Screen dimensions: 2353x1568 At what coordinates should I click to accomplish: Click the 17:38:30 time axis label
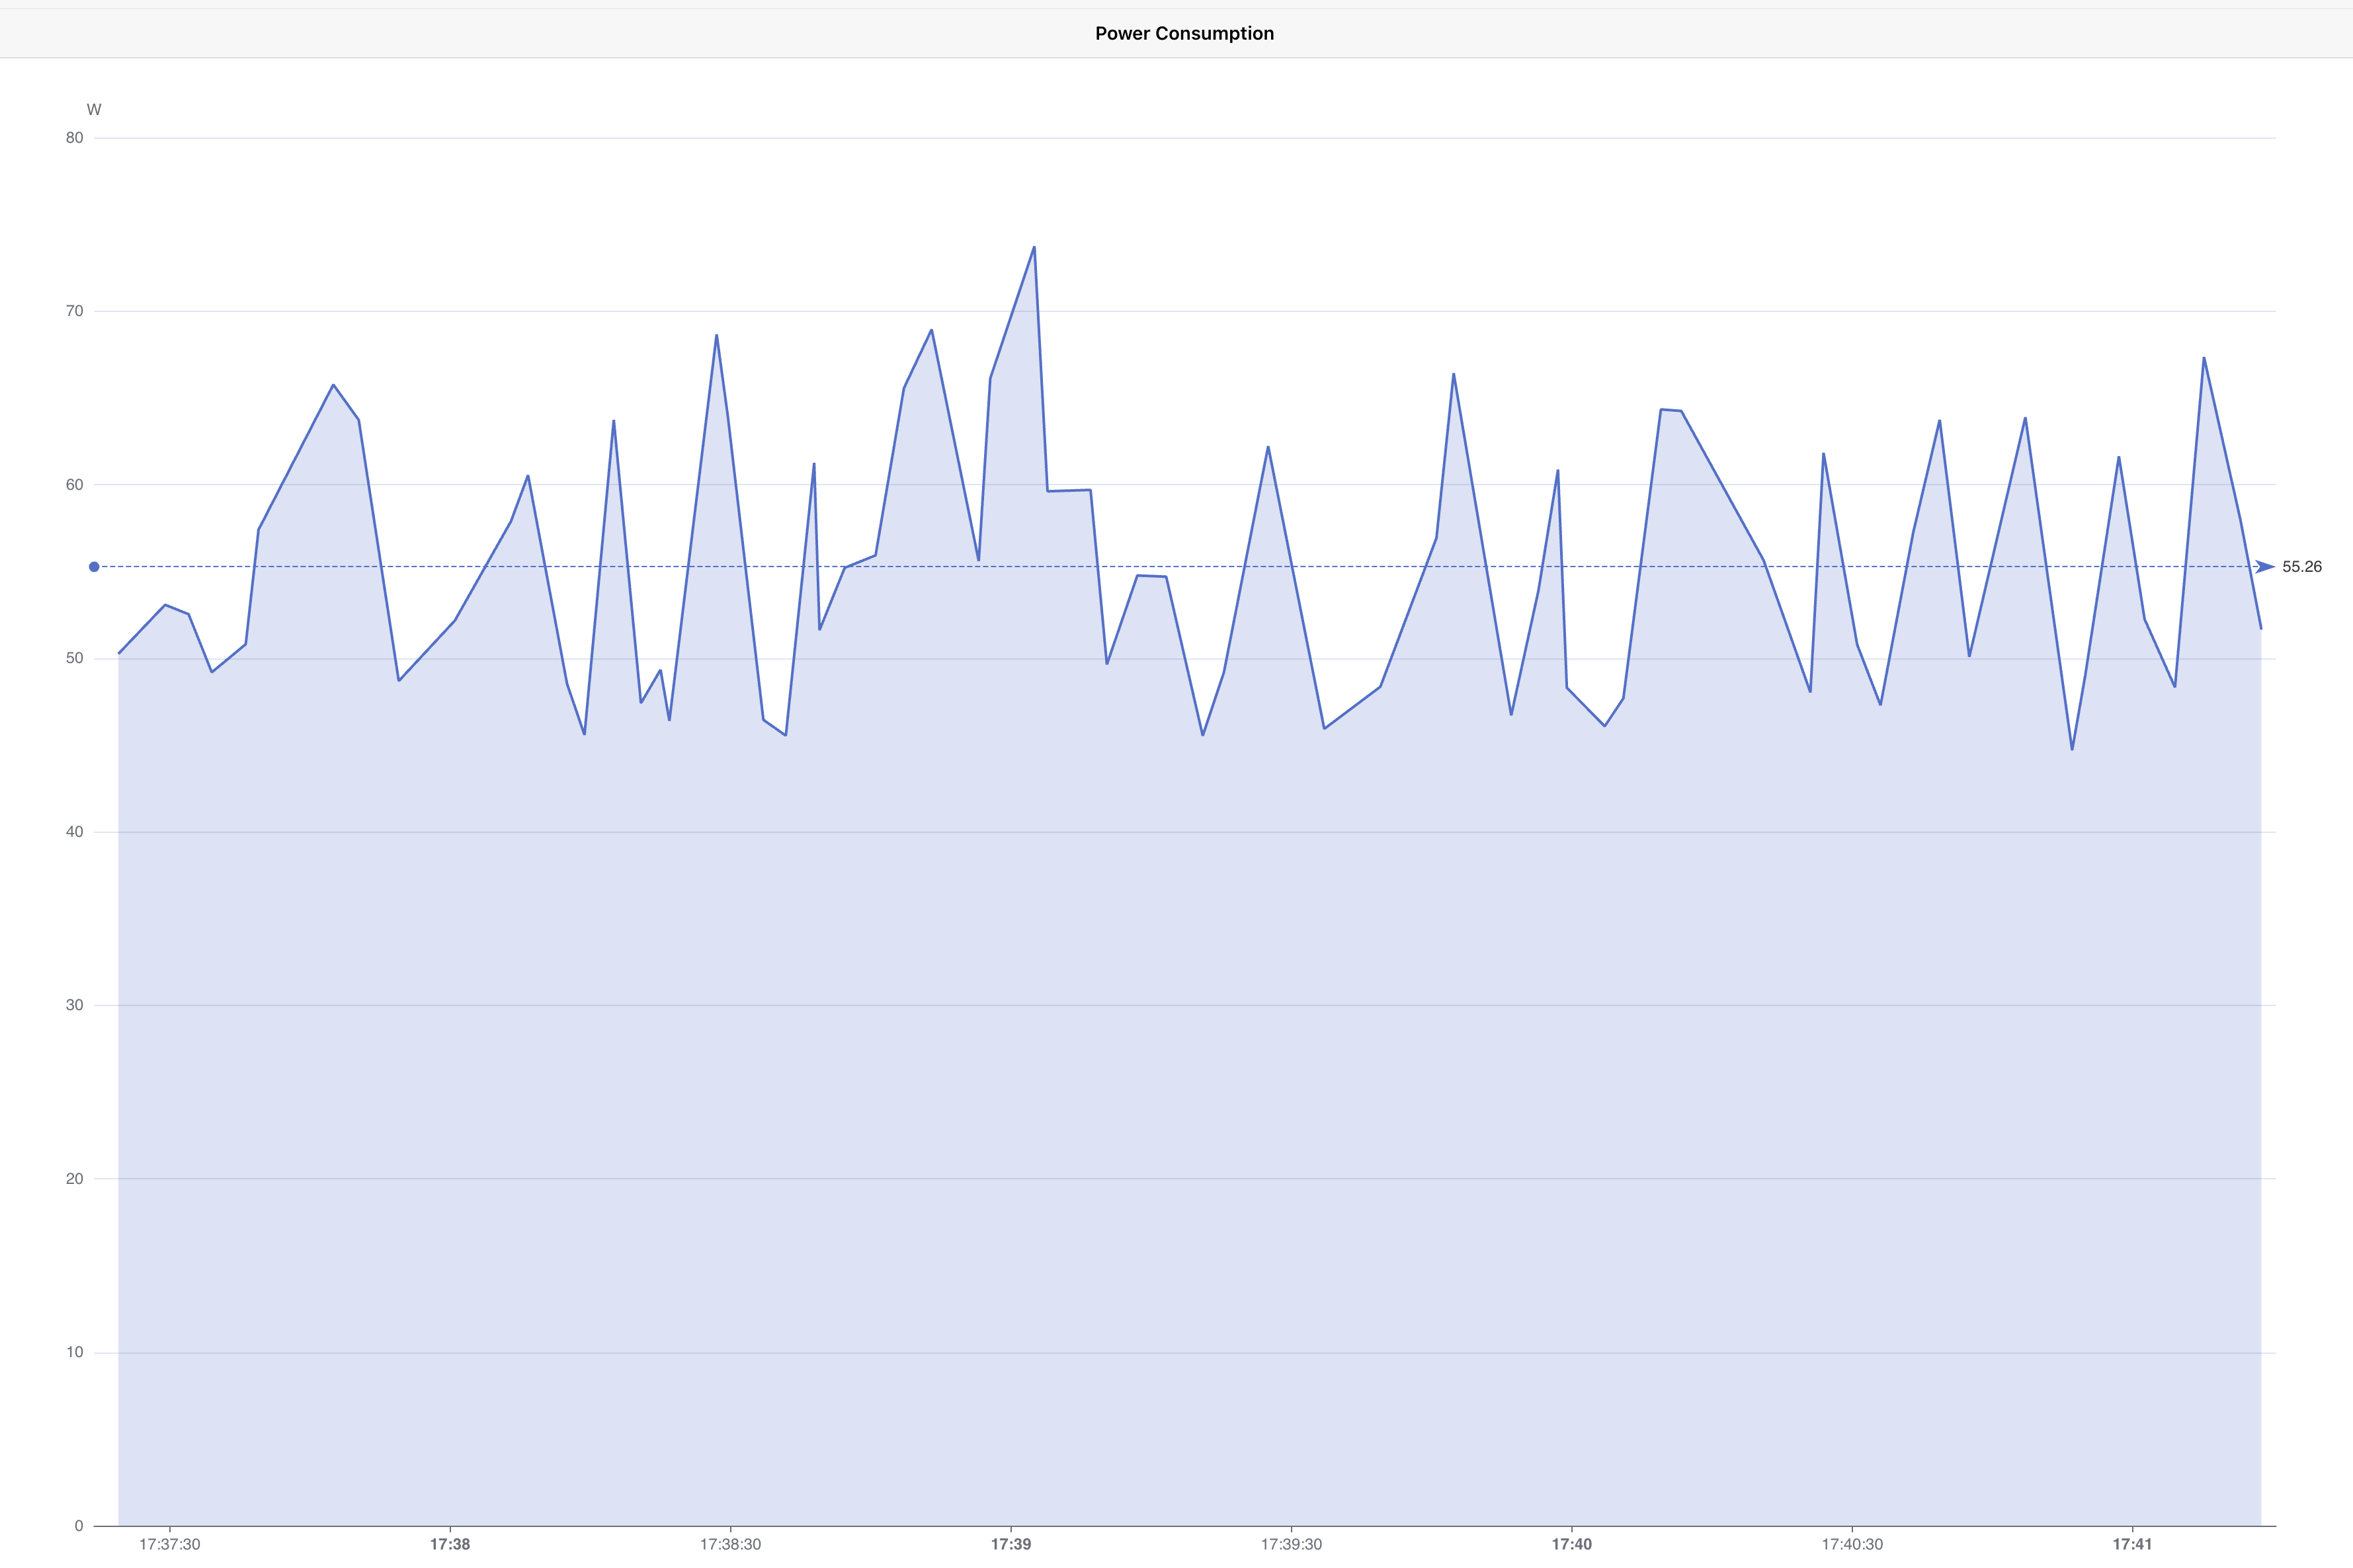pos(730,1544)
